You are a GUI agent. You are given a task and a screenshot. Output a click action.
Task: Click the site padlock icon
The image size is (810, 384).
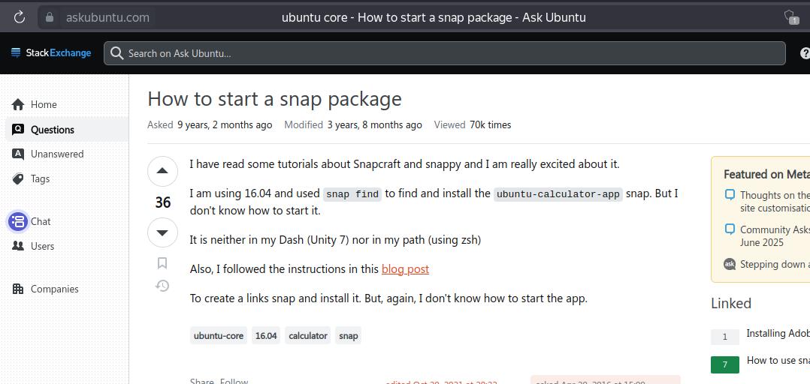[50, 17]
